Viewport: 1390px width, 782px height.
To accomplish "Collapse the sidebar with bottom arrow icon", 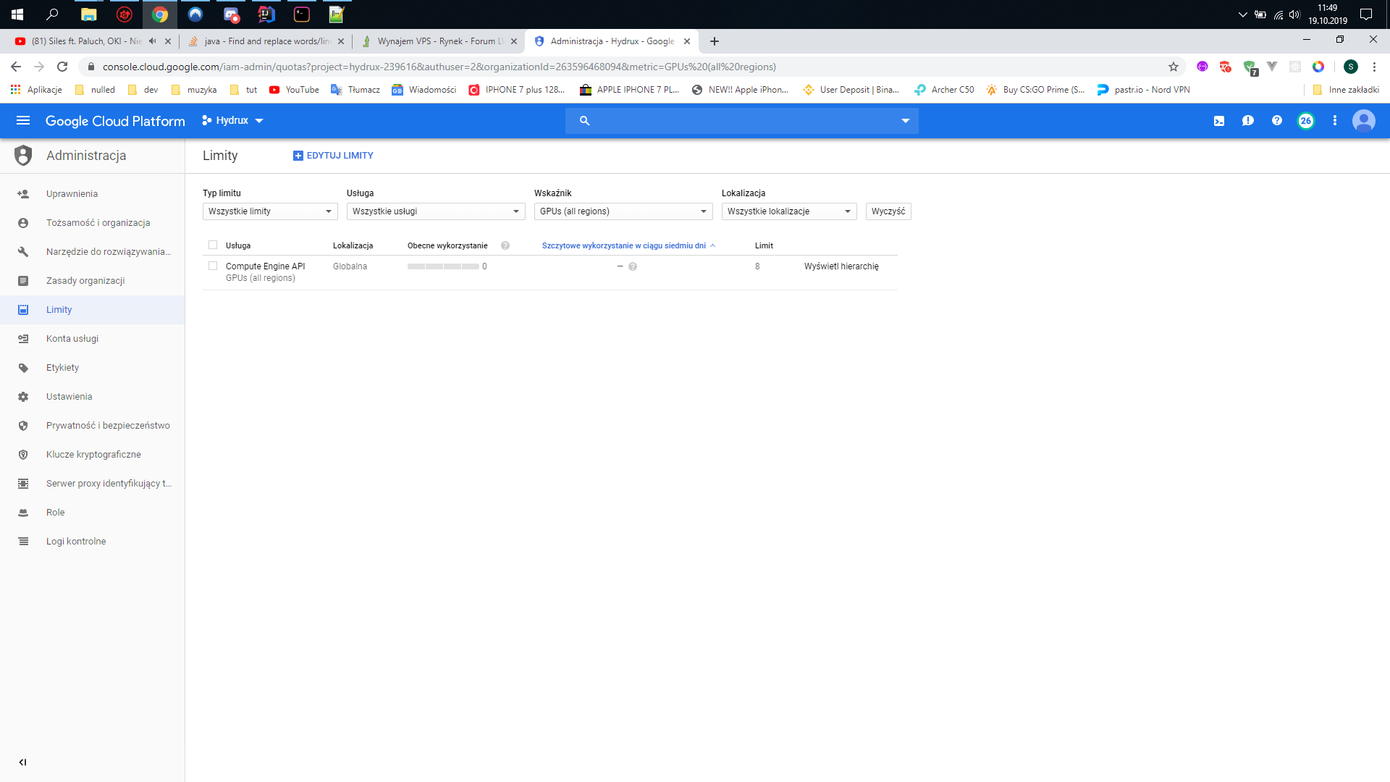I will coord(22,762).
